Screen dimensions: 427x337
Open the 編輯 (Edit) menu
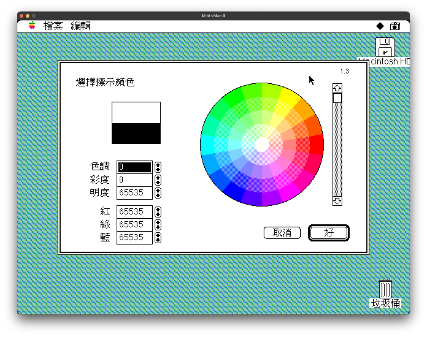click(x=80, y=26)
